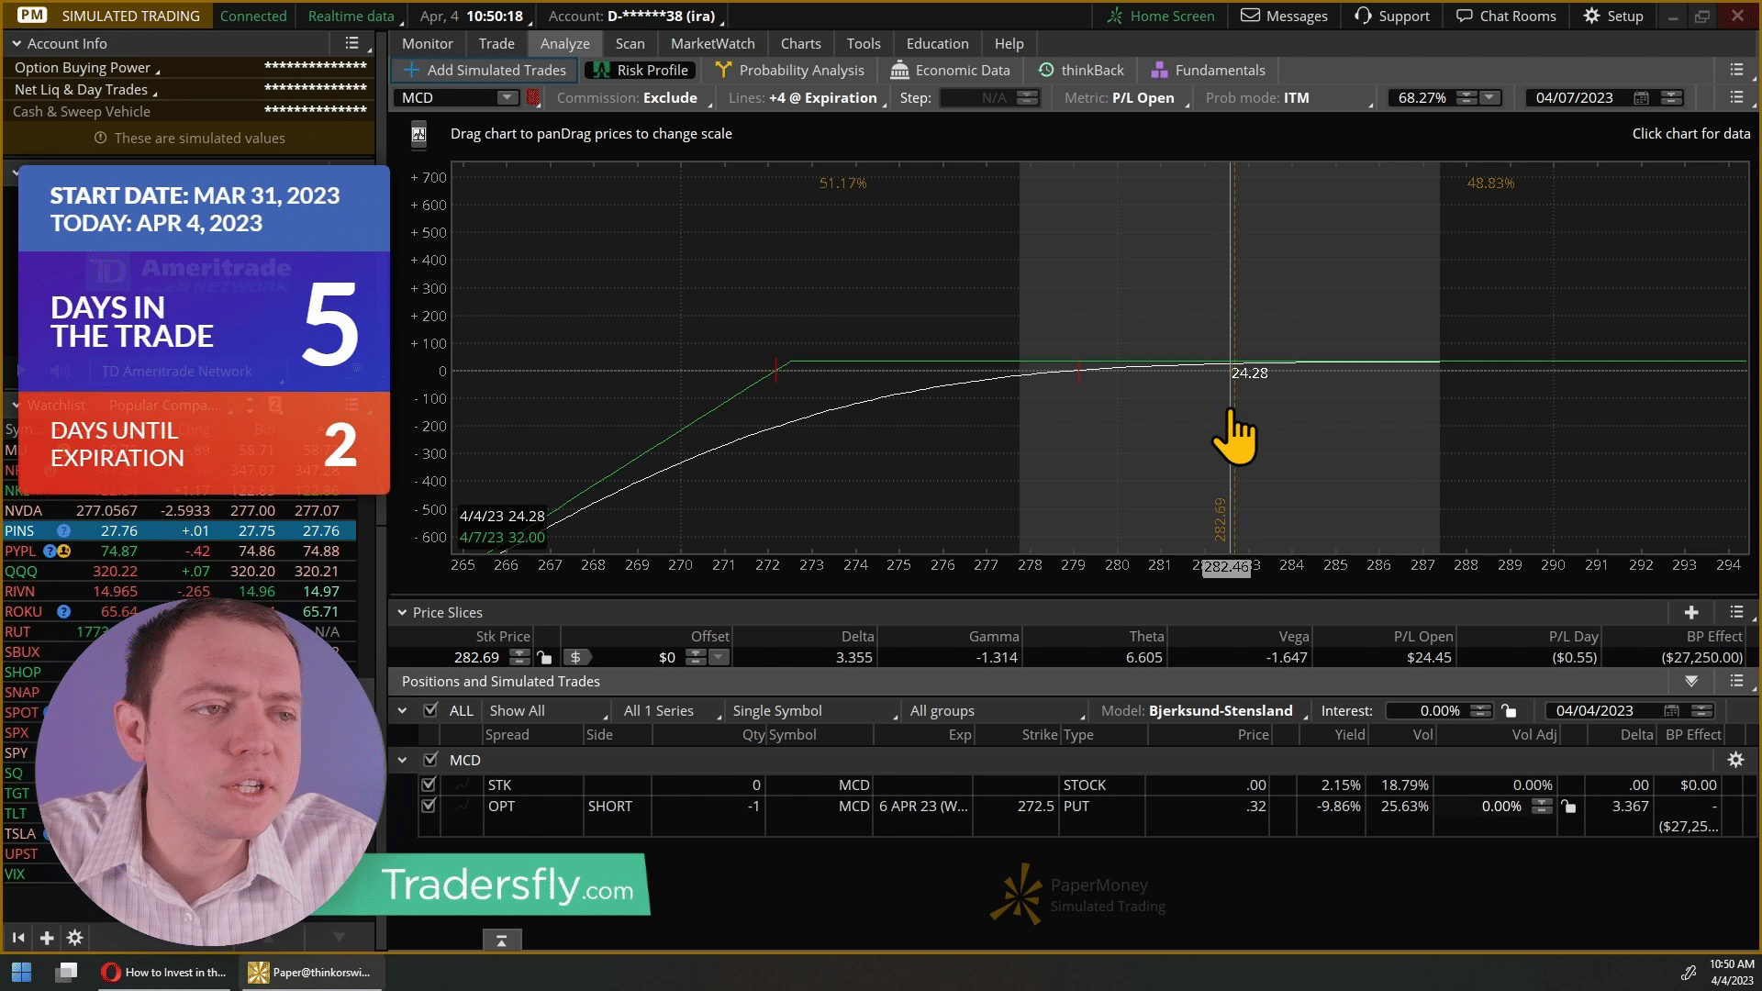Viewport: 1762px width, 991px height.
Task: Collapse the MCD positions group
Action: click(402, 760)
